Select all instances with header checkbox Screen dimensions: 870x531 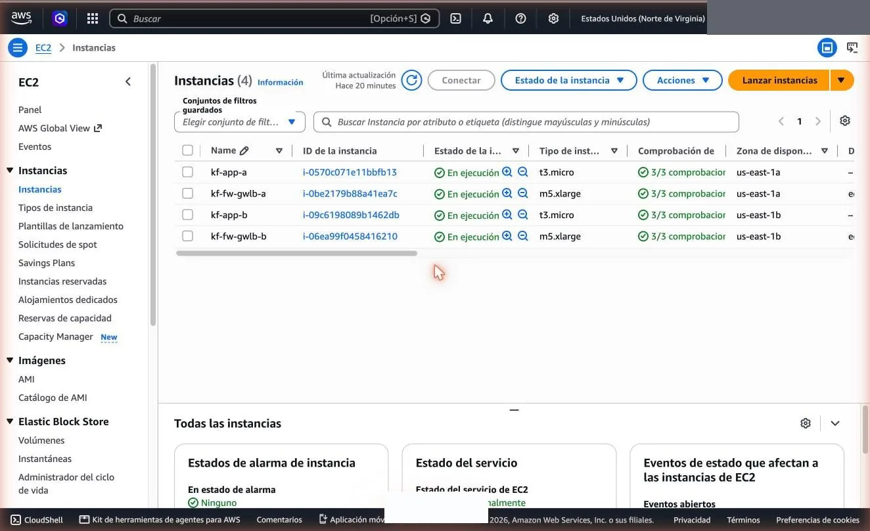pyautogui.click(x=187, y=150)
